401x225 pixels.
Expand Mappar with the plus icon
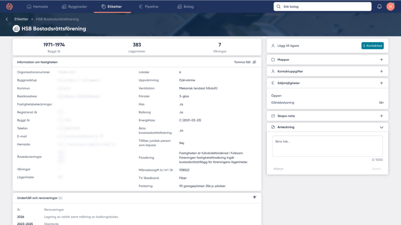381,60
